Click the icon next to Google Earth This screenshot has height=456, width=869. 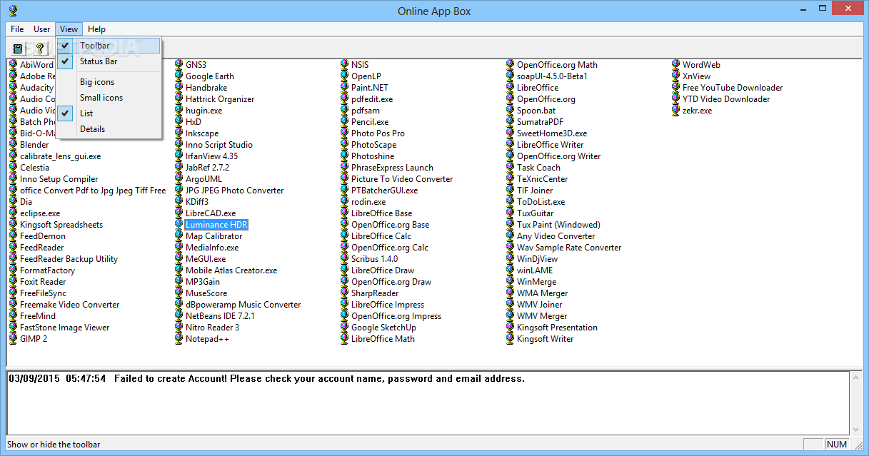click(179, 76)
